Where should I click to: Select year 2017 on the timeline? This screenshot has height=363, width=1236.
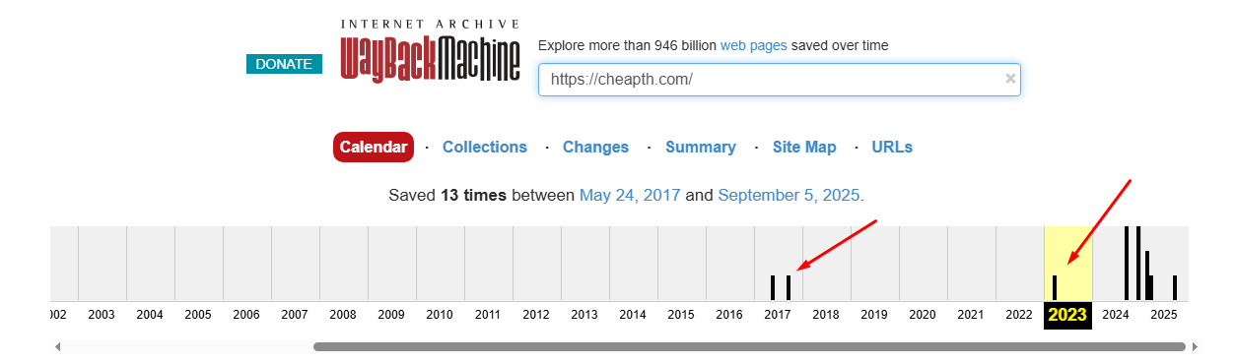pyautogui.click(x=778, y=315)
